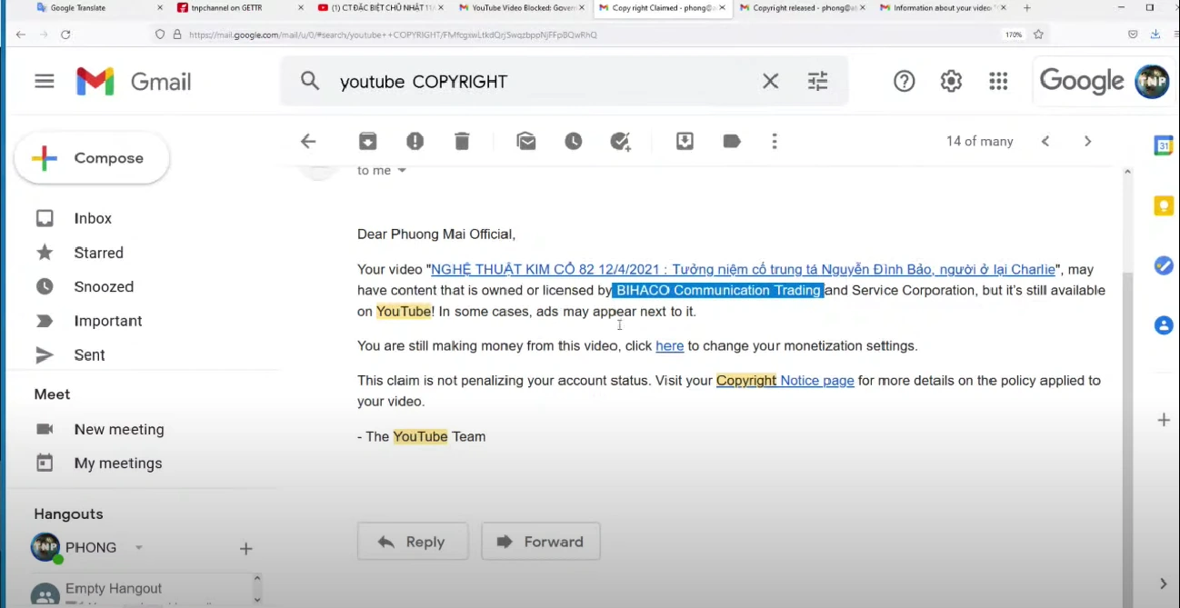The image size is (1180, 608).
Task: Open the Labels icon
Action: (x=732, y=141)
